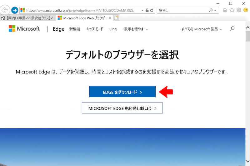Screen dimensions: 250x166
Task: Click MICROSOFT EDGE を起動しましょう button
Action: [x=122, y=108]
